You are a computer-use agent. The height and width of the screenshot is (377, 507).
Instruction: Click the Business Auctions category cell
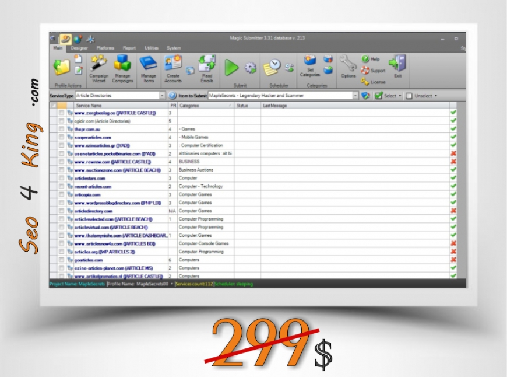[x=206, y=170]
